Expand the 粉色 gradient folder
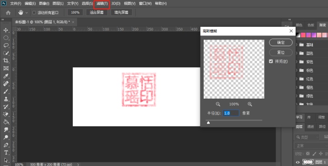This screenshot has height=166, width=328. tap(297, 70)
